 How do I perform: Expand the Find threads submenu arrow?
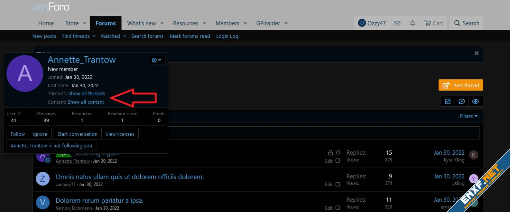pos(94,36)
